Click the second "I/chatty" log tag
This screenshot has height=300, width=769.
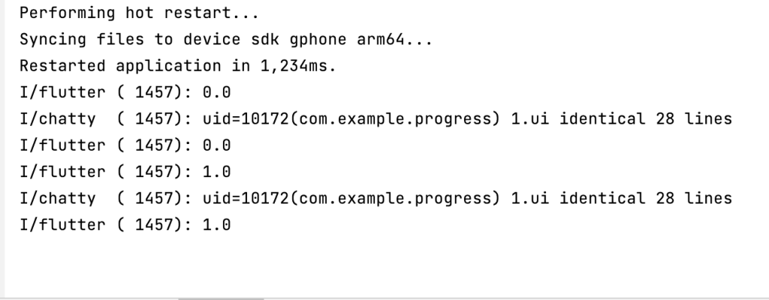(x=57, y=199)
